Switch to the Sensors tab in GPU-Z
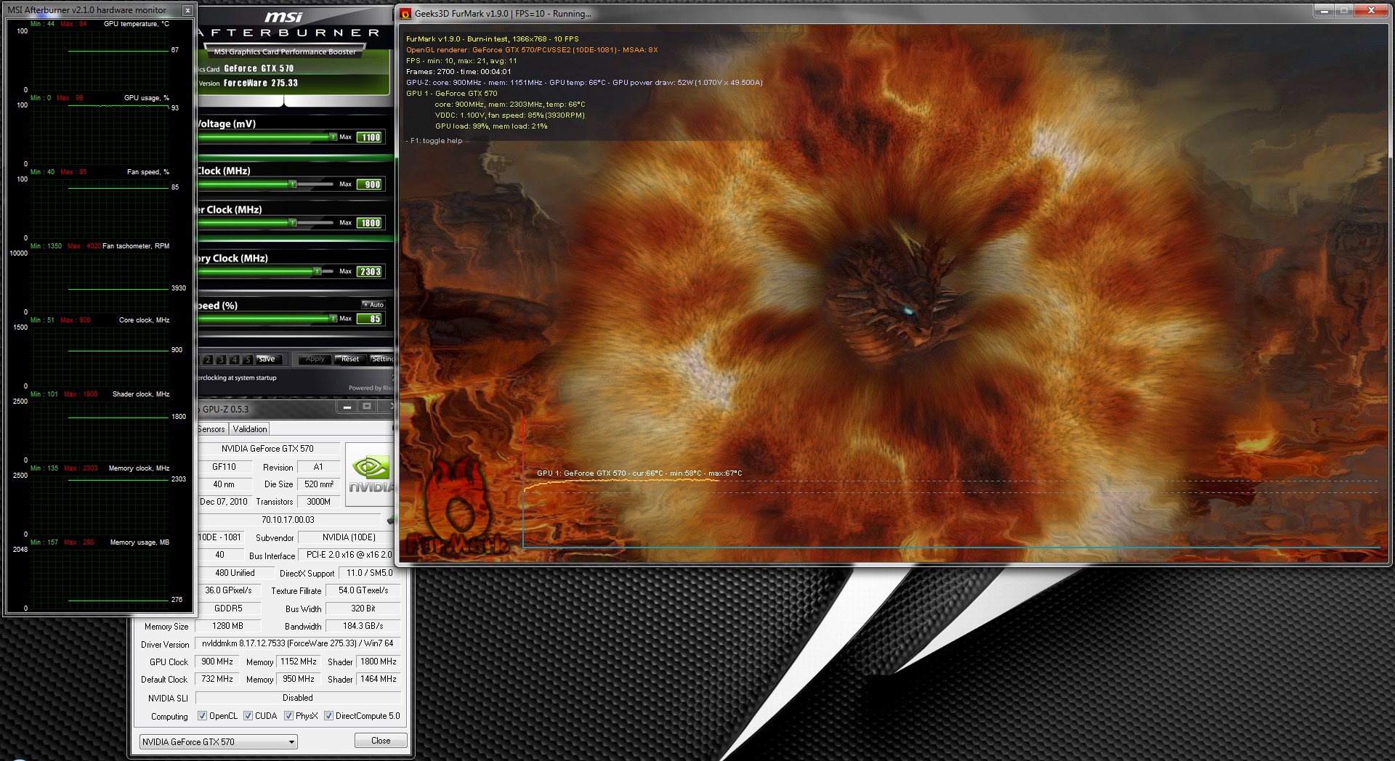Viewport: 1395px width, 761px height. [211, 429]
